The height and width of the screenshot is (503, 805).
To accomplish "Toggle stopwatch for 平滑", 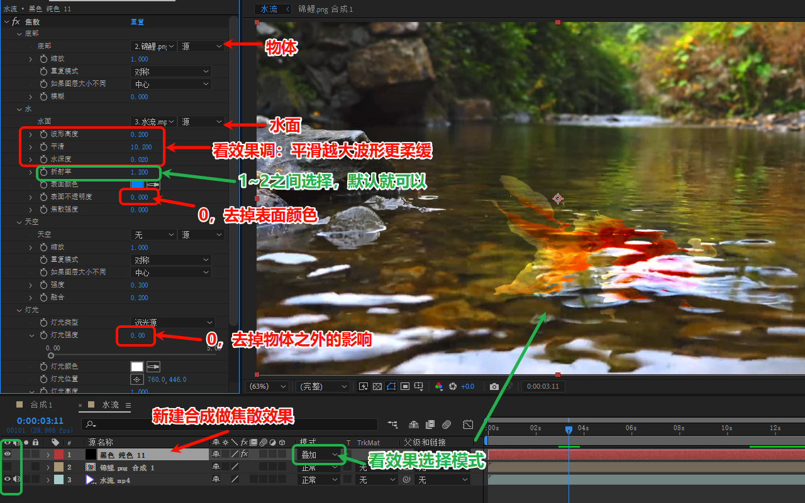I will [x=43, y=147].
